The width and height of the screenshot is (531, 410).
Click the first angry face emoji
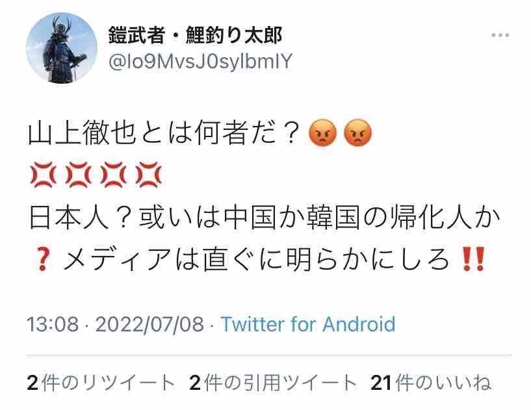coord(323,133)
